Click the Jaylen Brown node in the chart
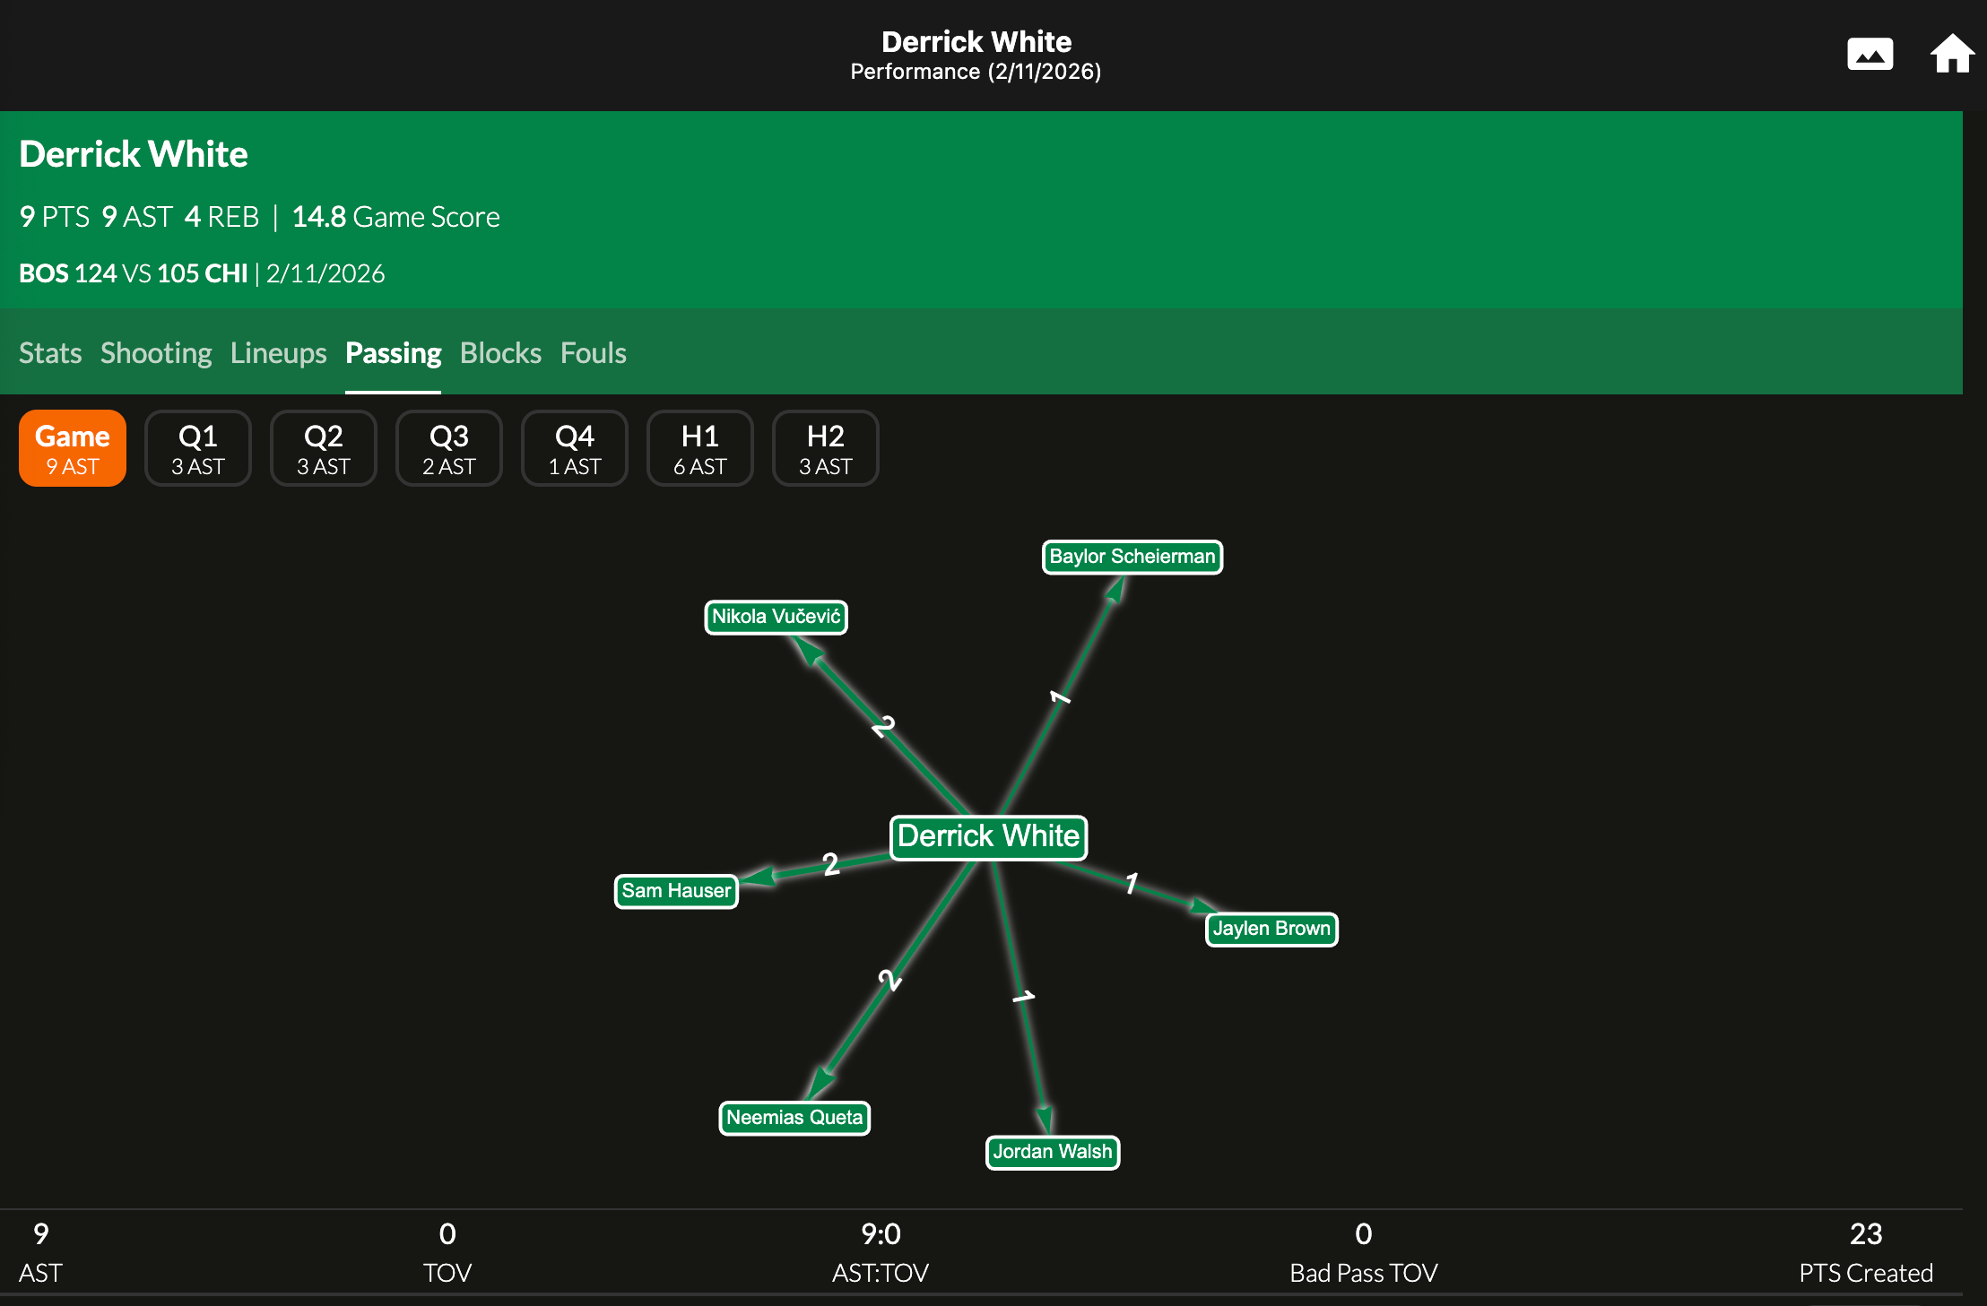This screenshot has width=1987, height=1306. [x=1271, y=929]
